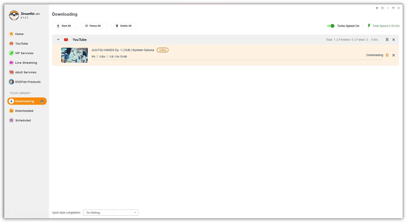This screenshot has height=222, width=407.
Task: Open Live Streaming section
Action: (x=23, y=62)
